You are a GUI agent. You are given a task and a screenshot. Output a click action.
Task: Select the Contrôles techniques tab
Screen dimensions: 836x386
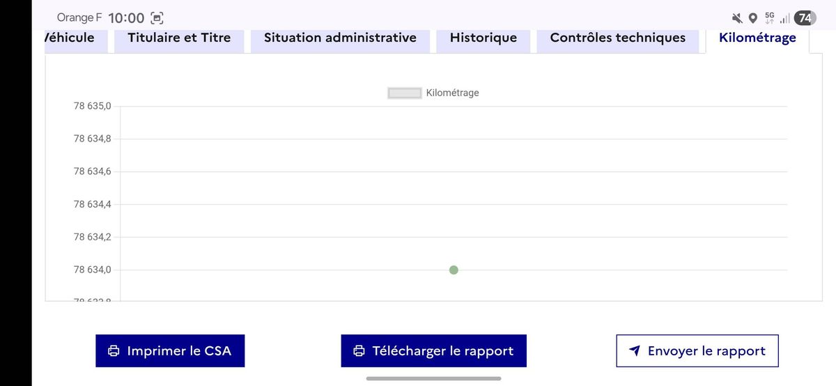click(x=617, y=38)
